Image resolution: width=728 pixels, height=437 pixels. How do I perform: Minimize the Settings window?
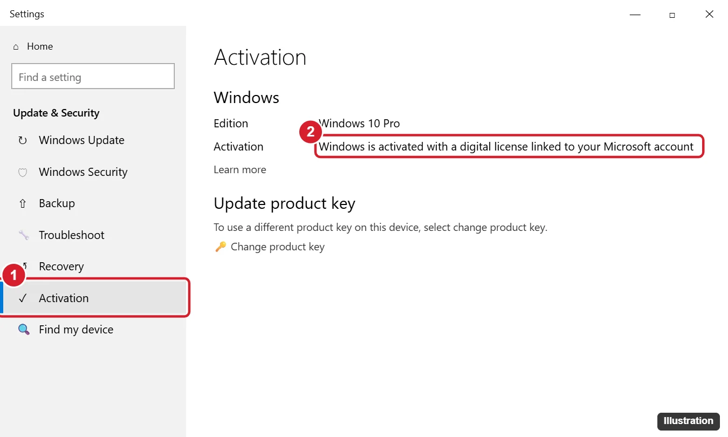tap(635, 15)
